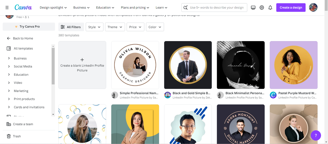
Task: Click the Try Canva Pro button
Action: coord(29,26)
